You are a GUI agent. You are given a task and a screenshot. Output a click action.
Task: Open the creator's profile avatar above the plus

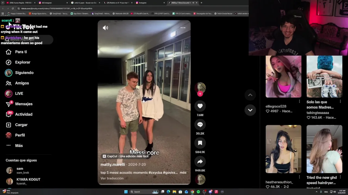[x=200, y=87]
